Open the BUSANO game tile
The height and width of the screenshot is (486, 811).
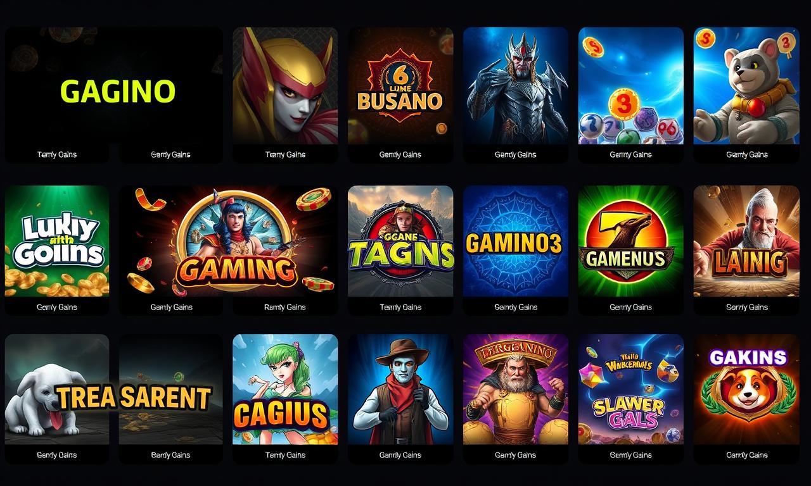coord(400,86)
